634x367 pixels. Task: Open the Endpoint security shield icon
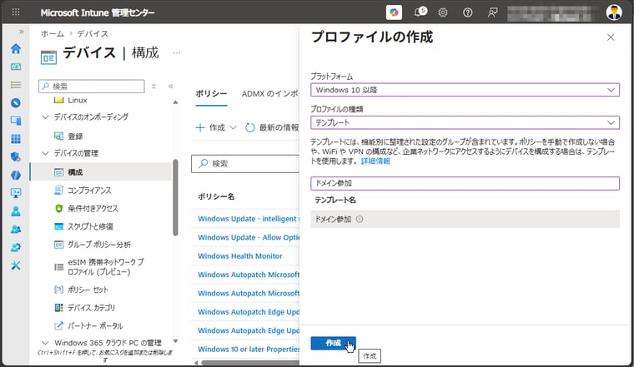tap(16, 157)
